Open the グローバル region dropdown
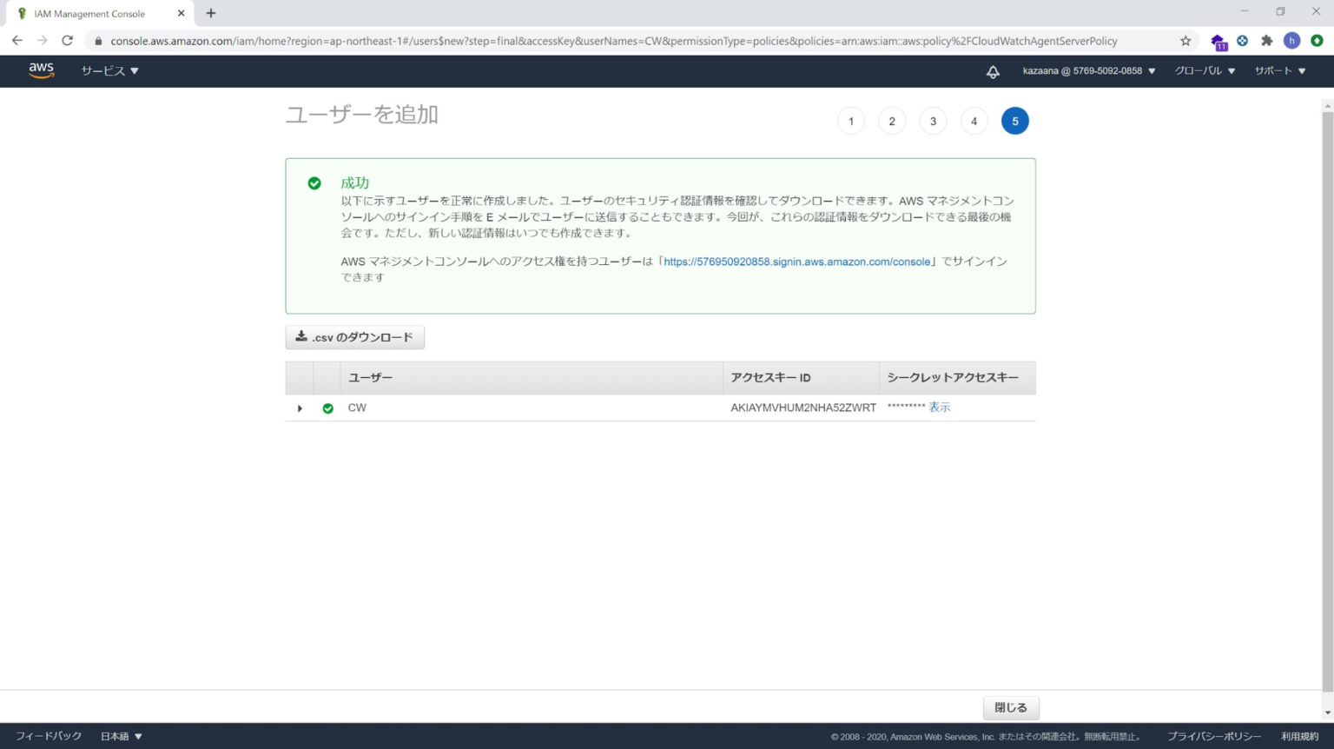This screenshot has height=749, width=1334. [1204, 71]
